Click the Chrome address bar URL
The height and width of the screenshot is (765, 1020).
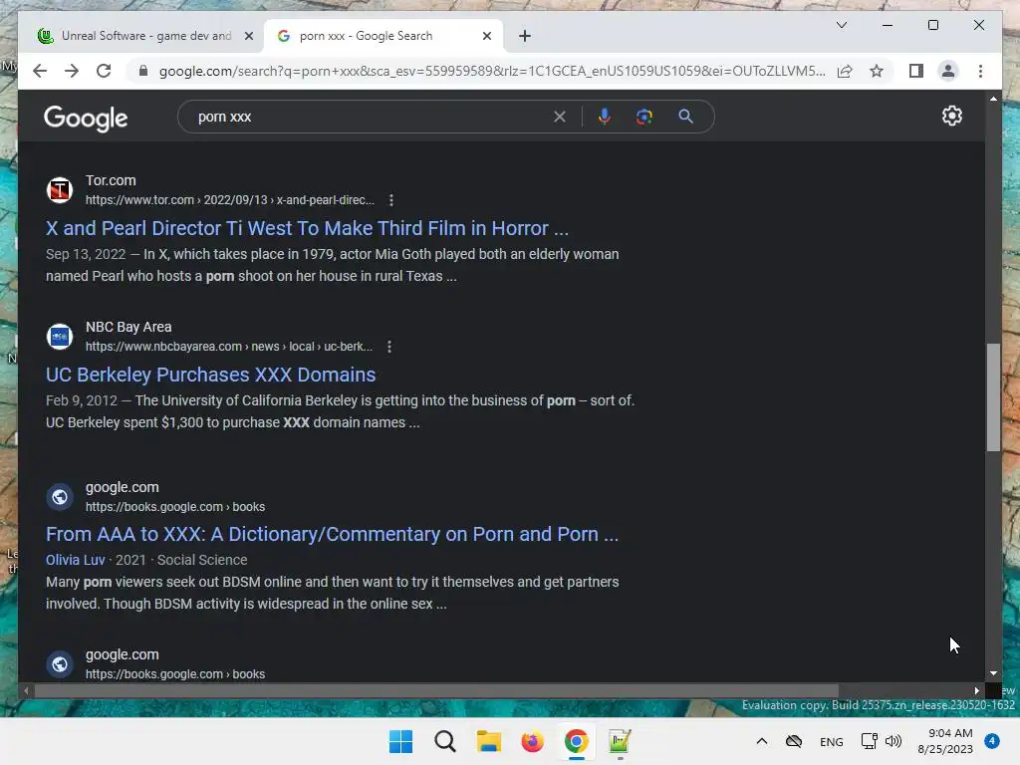[x=492, y=71]
